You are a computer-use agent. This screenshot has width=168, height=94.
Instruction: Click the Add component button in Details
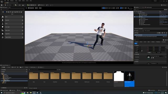[159, 33]
